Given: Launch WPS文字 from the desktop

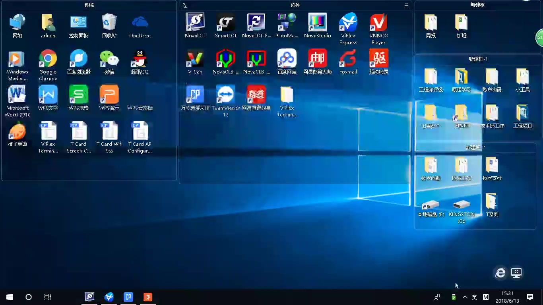Looking at the screenshot, I should 48,98.
